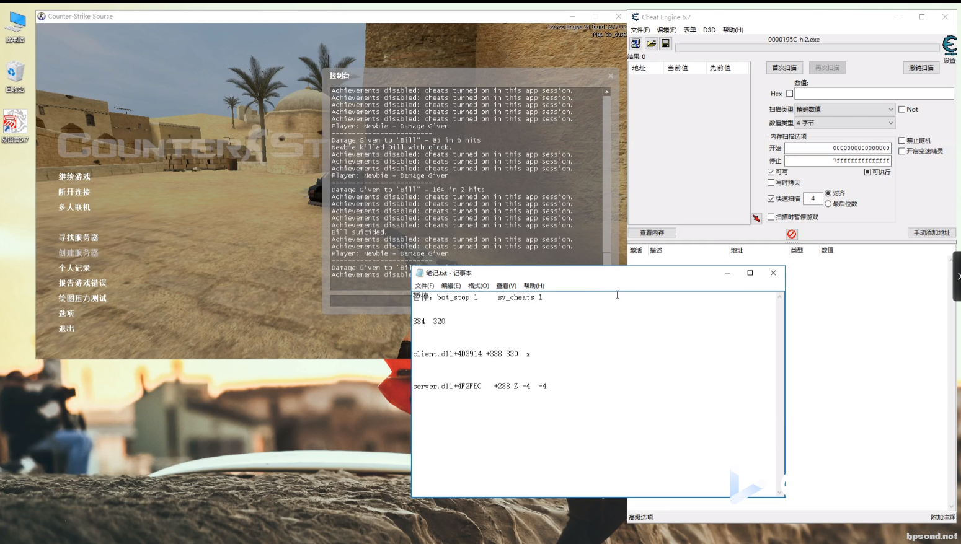
Task: Select the 对齐 radio button
Action: coord(828,193)
